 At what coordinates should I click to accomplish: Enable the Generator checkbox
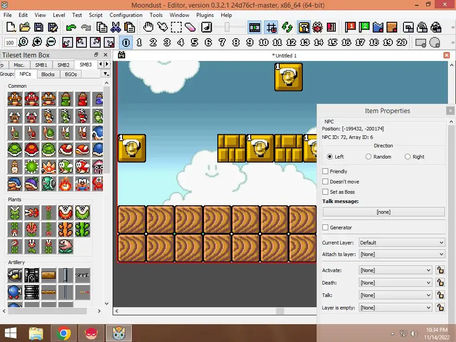[326, 228]
